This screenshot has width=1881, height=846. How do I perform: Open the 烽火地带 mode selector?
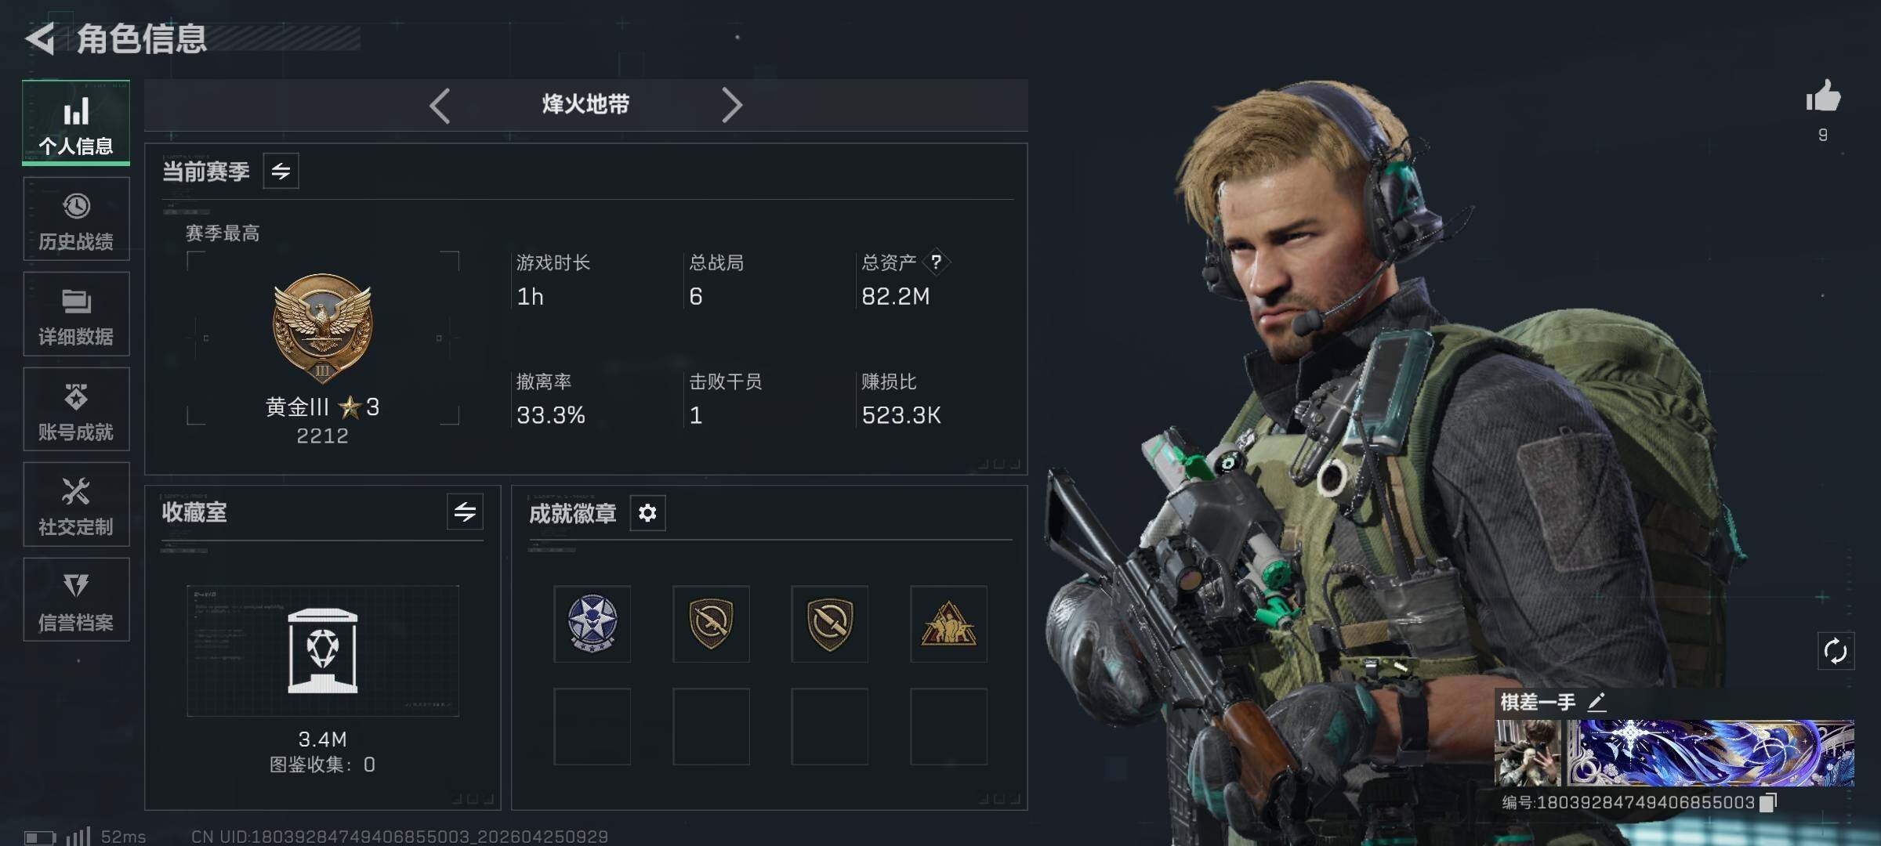585,104
